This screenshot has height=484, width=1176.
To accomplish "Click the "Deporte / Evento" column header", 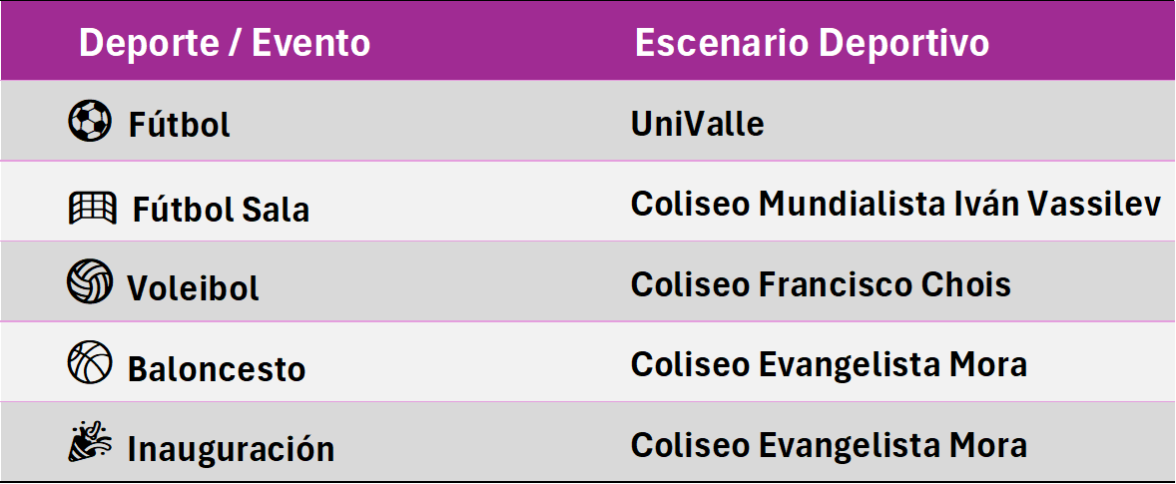I will tap(225, 43).
